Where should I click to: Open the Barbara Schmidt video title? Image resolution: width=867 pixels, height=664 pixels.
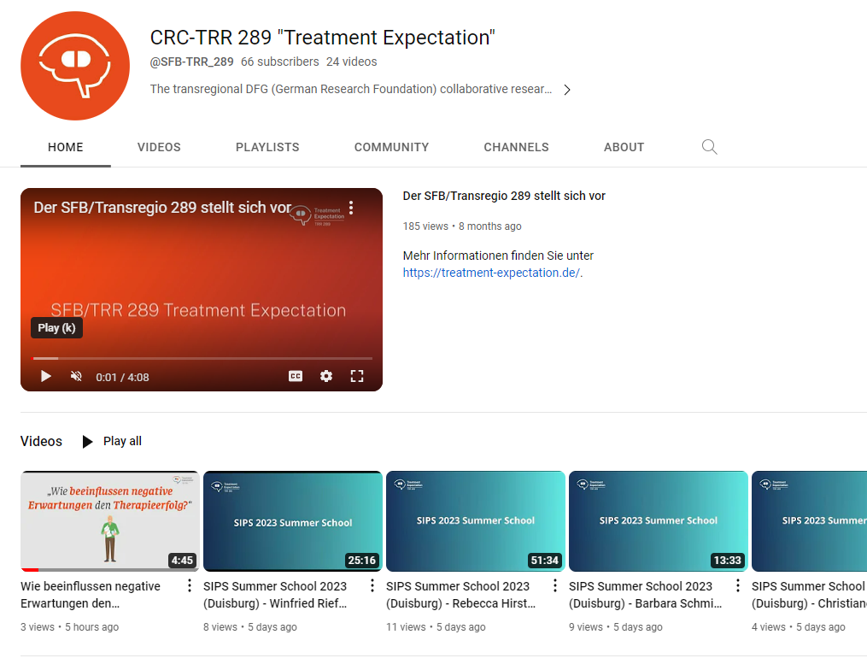click(645, 595)
